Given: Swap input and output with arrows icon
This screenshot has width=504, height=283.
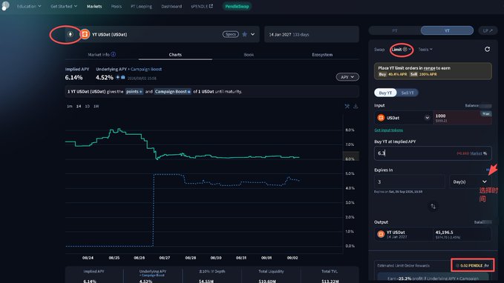Looking at the screenshot, I should [x=433, y=206].
